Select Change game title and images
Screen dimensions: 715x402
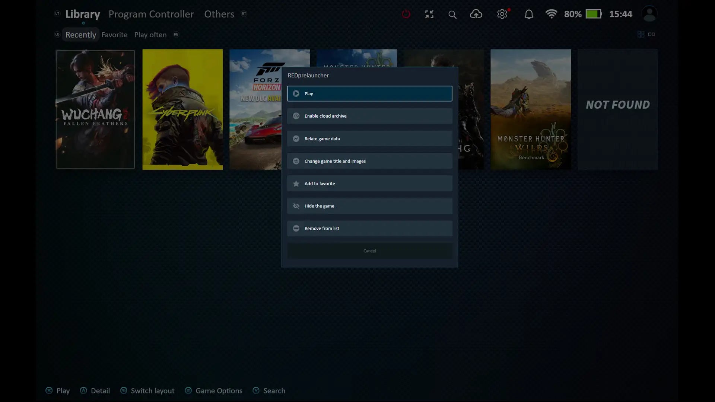[x=369, y=161]
